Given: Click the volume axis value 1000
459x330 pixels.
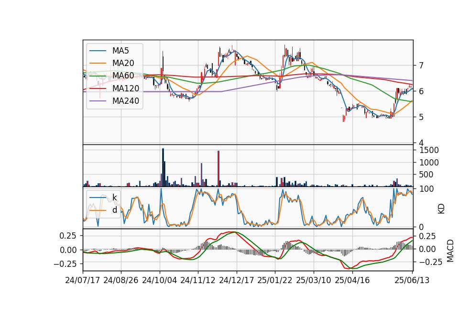Looking at the screenshot, I should 429,163.
